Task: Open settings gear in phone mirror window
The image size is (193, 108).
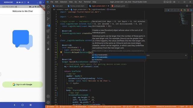Action: (28, 2)
